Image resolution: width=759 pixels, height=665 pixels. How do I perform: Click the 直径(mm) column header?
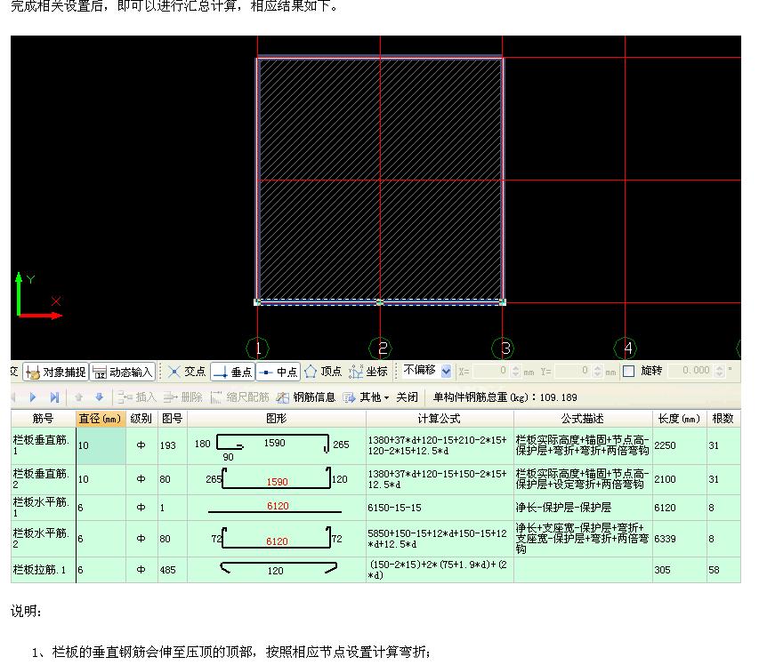click(101, 418)
